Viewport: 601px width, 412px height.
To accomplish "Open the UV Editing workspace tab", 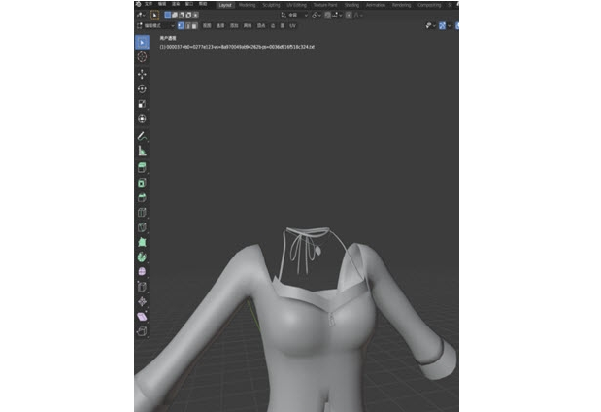I will [297, 5].
